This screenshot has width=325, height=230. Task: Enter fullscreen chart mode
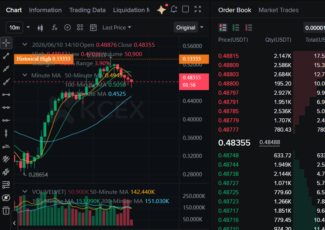(198, 9)
